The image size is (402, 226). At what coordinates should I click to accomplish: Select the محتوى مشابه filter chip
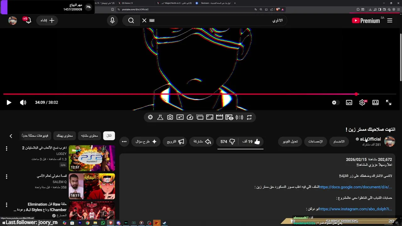point(90,136)
